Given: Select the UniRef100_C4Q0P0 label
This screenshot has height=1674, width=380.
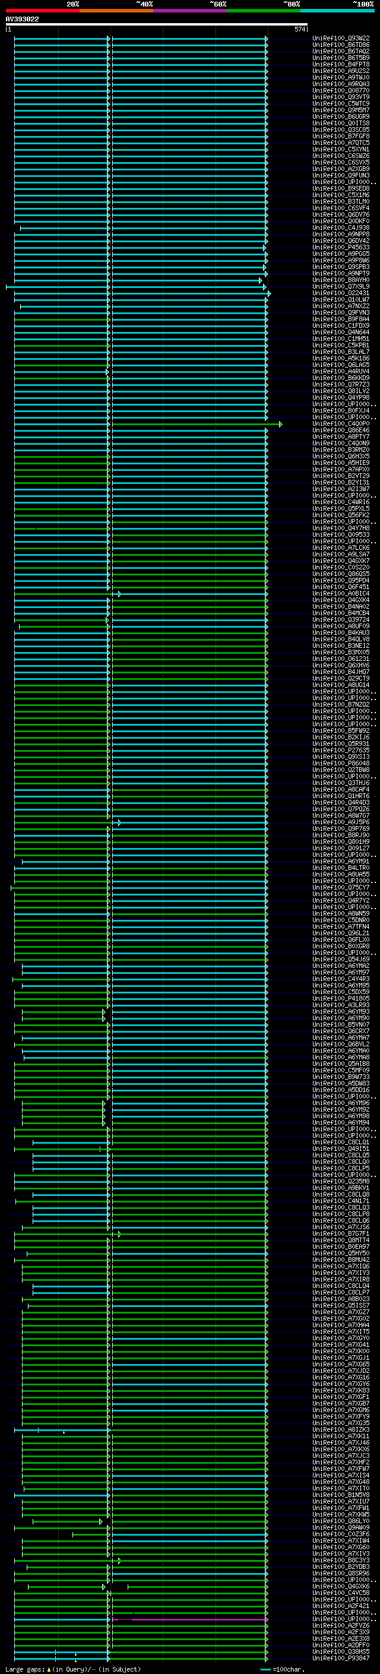Looking at the screenshot, I should [x=341, y=424].
